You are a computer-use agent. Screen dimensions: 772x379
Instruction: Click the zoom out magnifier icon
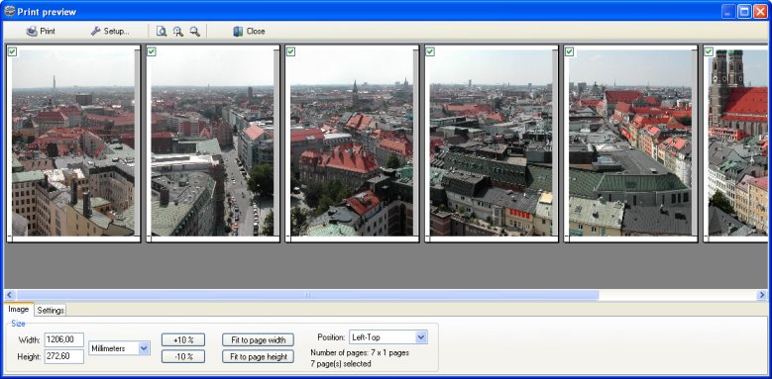(x=195, y=31)
